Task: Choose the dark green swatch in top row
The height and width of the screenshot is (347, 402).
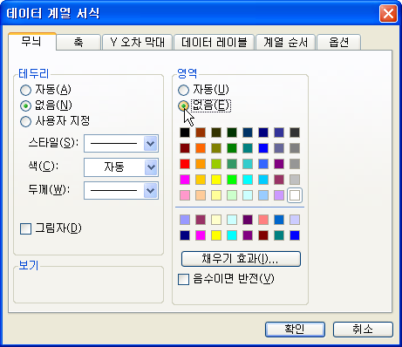Action: (x=232, y=133)
